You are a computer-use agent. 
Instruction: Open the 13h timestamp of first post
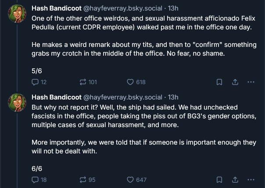pos(173,8)
